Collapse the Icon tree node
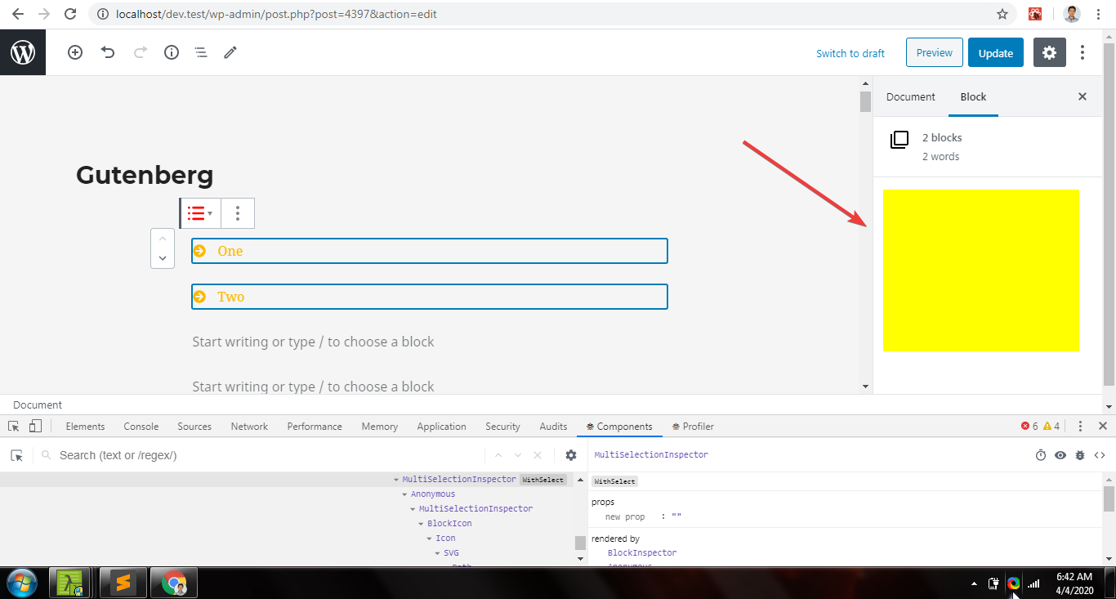1116x599 pixels. pos(429,539)
